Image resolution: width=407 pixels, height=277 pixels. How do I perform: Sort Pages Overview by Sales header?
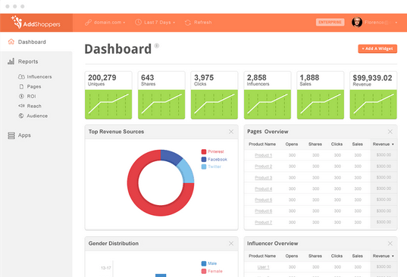click(x=358, y=144)
